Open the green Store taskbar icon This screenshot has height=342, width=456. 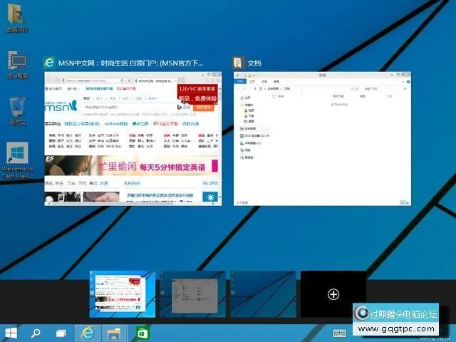[x=142, y=333]
